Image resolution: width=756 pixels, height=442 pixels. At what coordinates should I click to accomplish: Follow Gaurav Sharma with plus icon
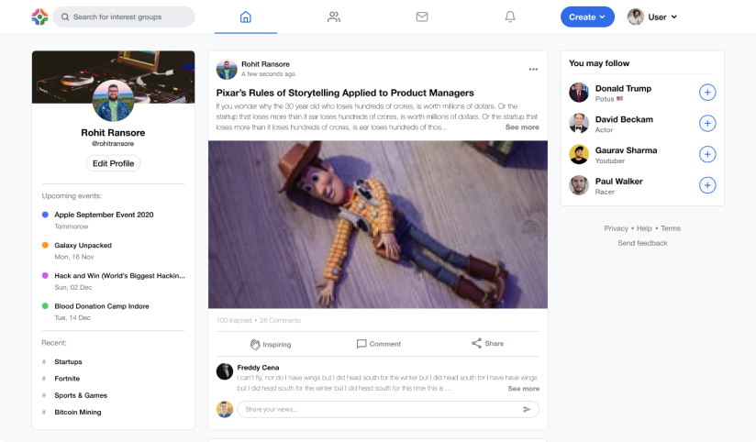[x=707, y=154]
